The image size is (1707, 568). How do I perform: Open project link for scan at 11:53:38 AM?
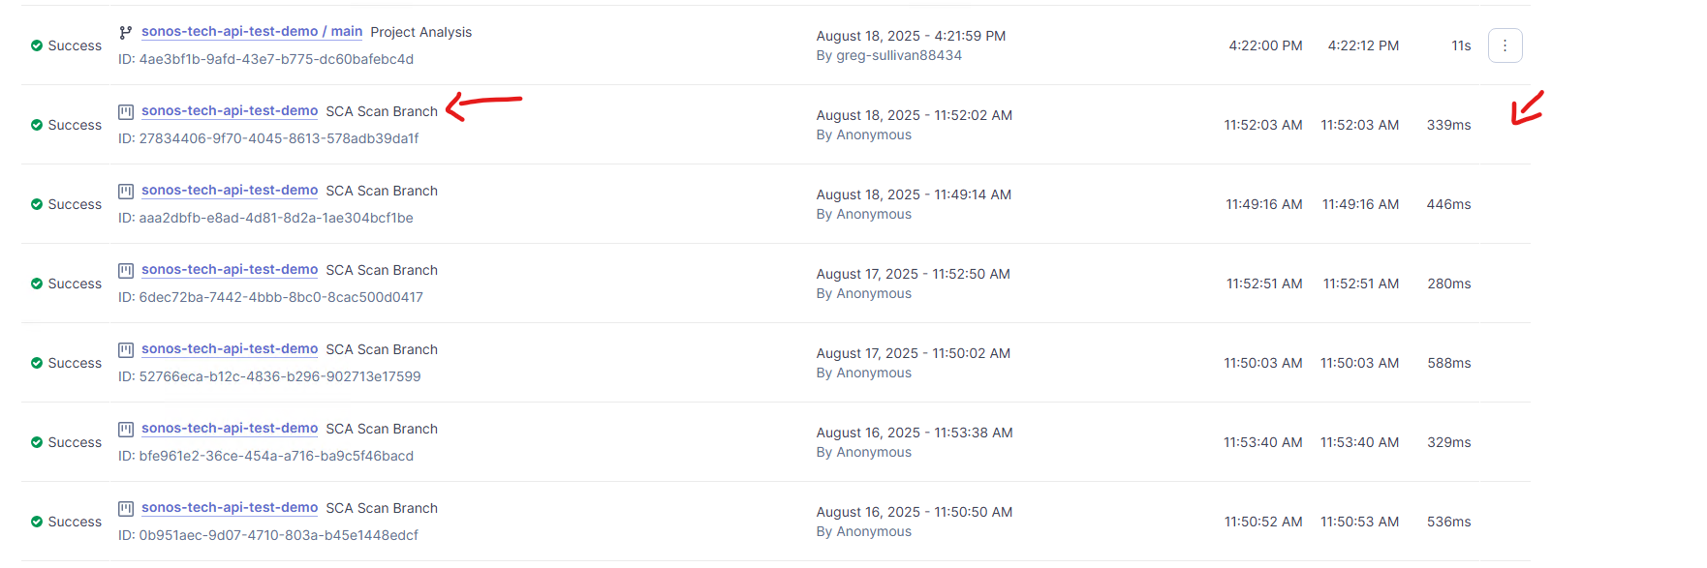coord(230,429)
